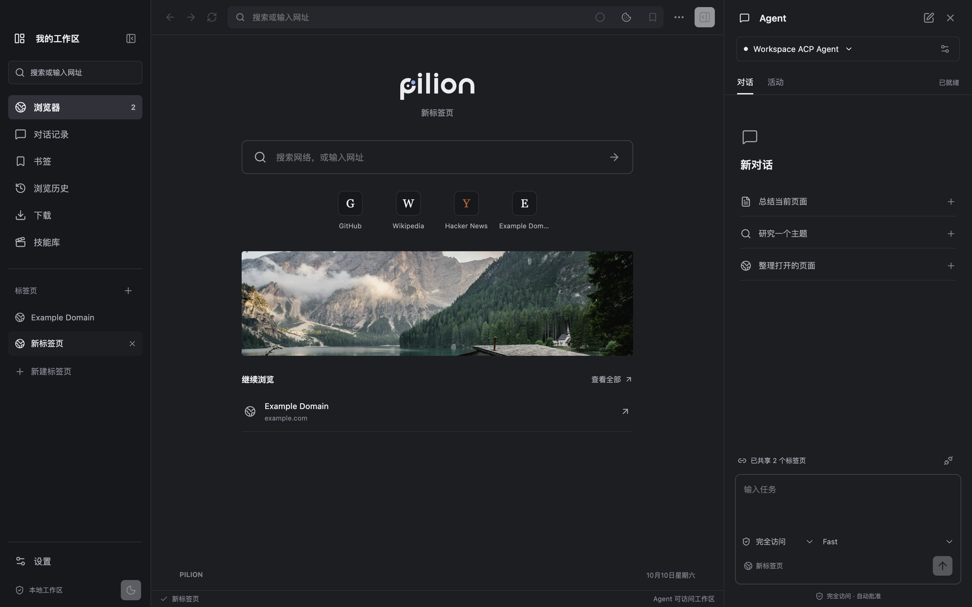The image size is (972, 607).
Task: Switch to the 对话 tab
Action: pyautogui.click(x=745, y=83)
